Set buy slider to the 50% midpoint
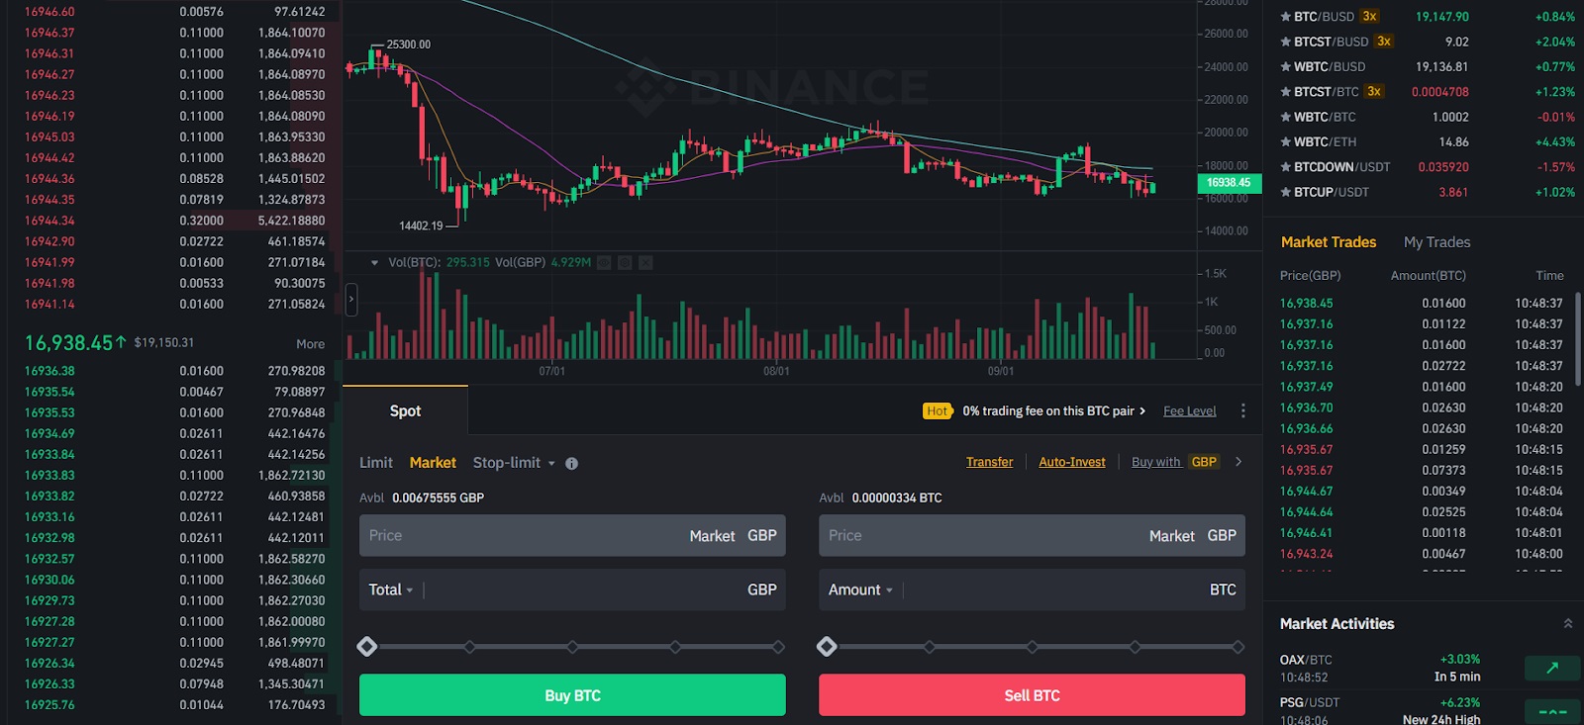The image size is (1584, 725). tap(572, 647)
